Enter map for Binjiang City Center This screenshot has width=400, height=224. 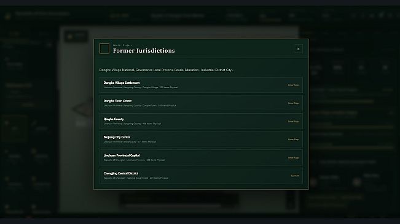293,140
